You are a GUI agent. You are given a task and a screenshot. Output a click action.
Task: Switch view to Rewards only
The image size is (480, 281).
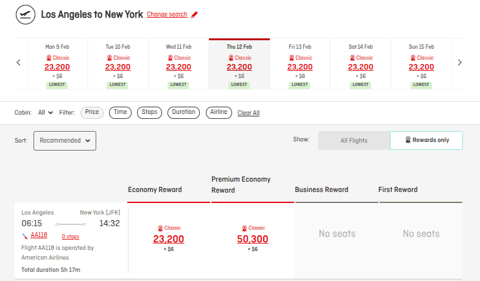coord(426,140)
